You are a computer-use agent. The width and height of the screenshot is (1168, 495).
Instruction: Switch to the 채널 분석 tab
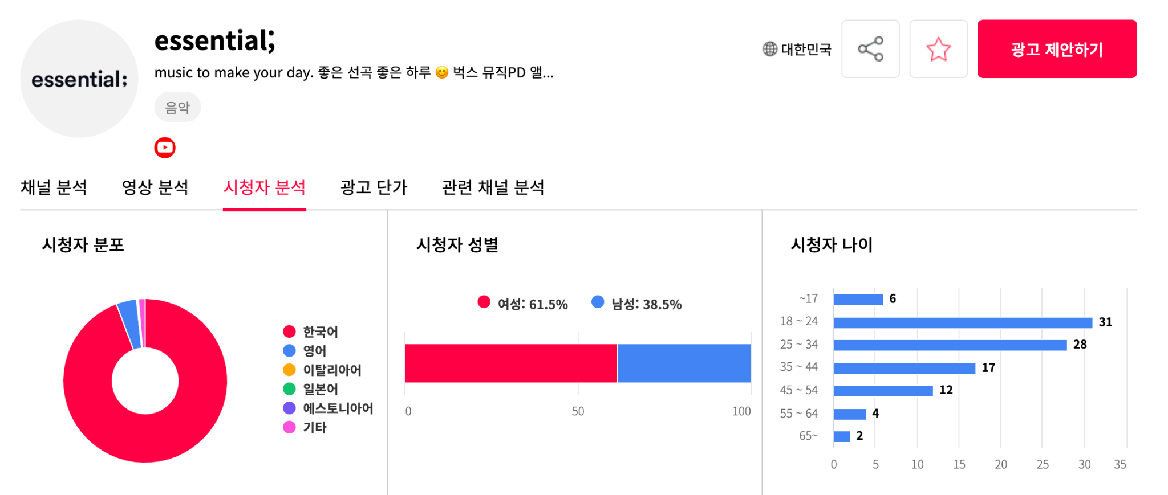54,187
